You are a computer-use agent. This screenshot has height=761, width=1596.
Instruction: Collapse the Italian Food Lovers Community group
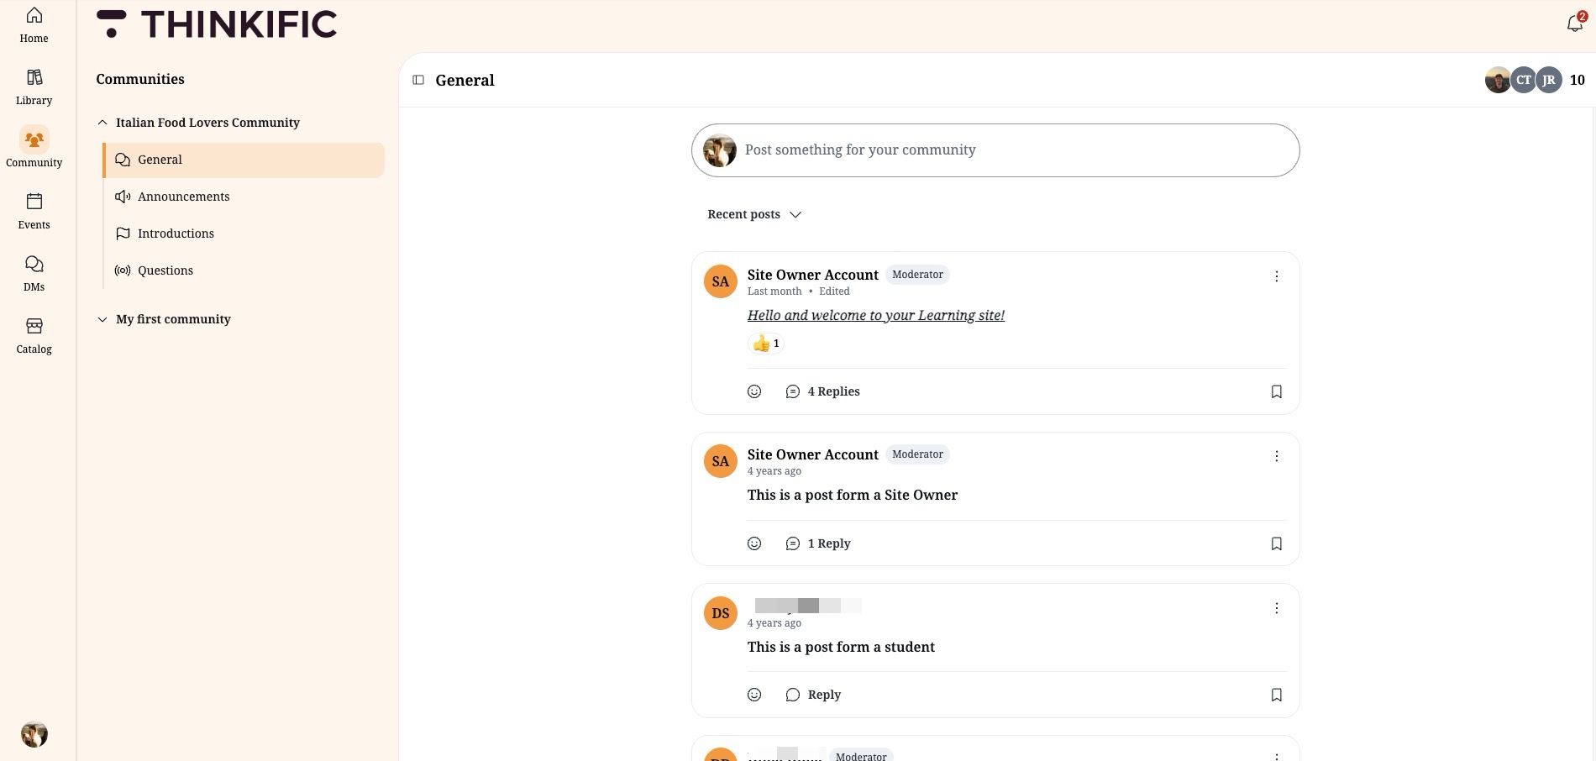pyautogui.click(x=102, y=123)
